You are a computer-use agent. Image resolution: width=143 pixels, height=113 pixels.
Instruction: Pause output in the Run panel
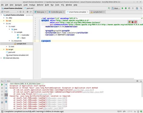(x=2, y=92)
